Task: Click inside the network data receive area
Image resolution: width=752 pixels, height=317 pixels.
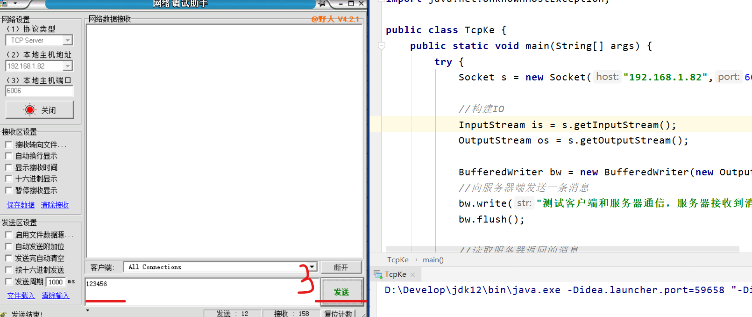Action: click(x=225, y=140)
